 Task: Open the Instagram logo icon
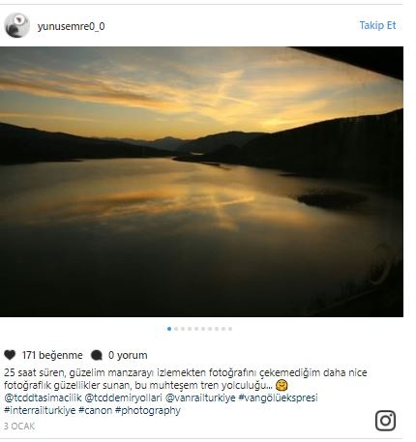pos(385,421)
